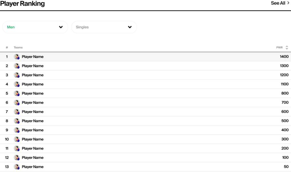This screenshot has width=291, height=172.
Task: Open the Men category dropdown
Action: point(35,27)
